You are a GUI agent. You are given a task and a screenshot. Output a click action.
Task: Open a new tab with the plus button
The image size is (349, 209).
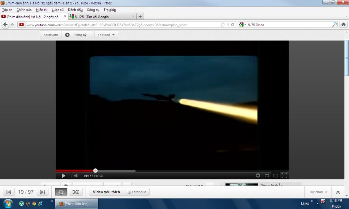click(x=140, y=16)
